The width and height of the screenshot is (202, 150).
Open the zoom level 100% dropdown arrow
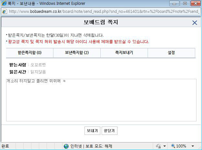click(193, 146)
